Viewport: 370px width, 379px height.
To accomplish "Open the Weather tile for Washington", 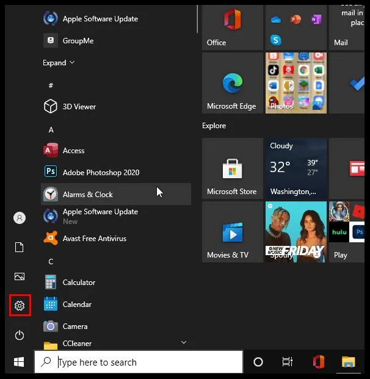I will (296, 168).
